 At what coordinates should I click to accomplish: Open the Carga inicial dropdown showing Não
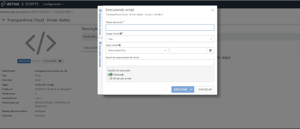pos(160,39)
